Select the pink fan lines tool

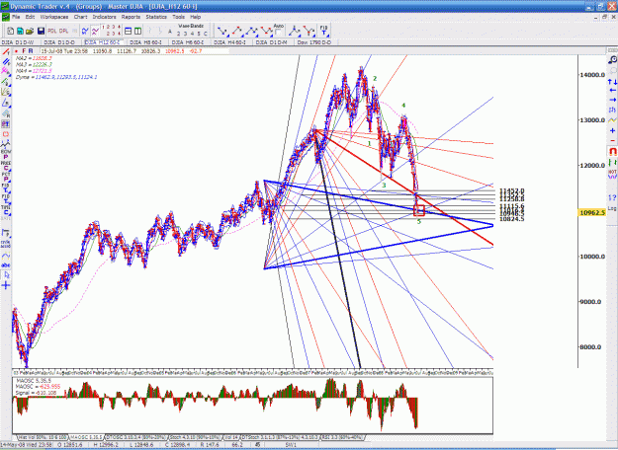point(6,71)
